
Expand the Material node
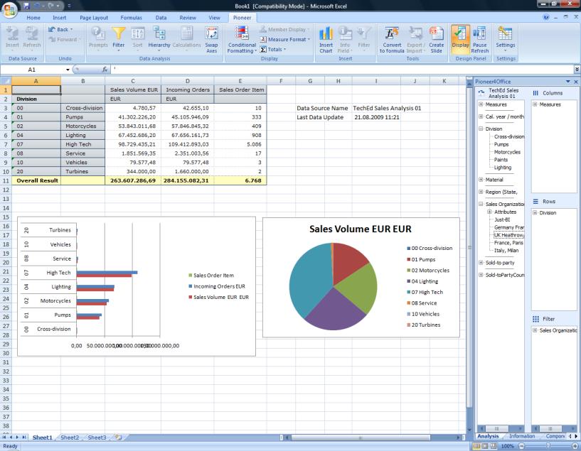pos(481,180)
